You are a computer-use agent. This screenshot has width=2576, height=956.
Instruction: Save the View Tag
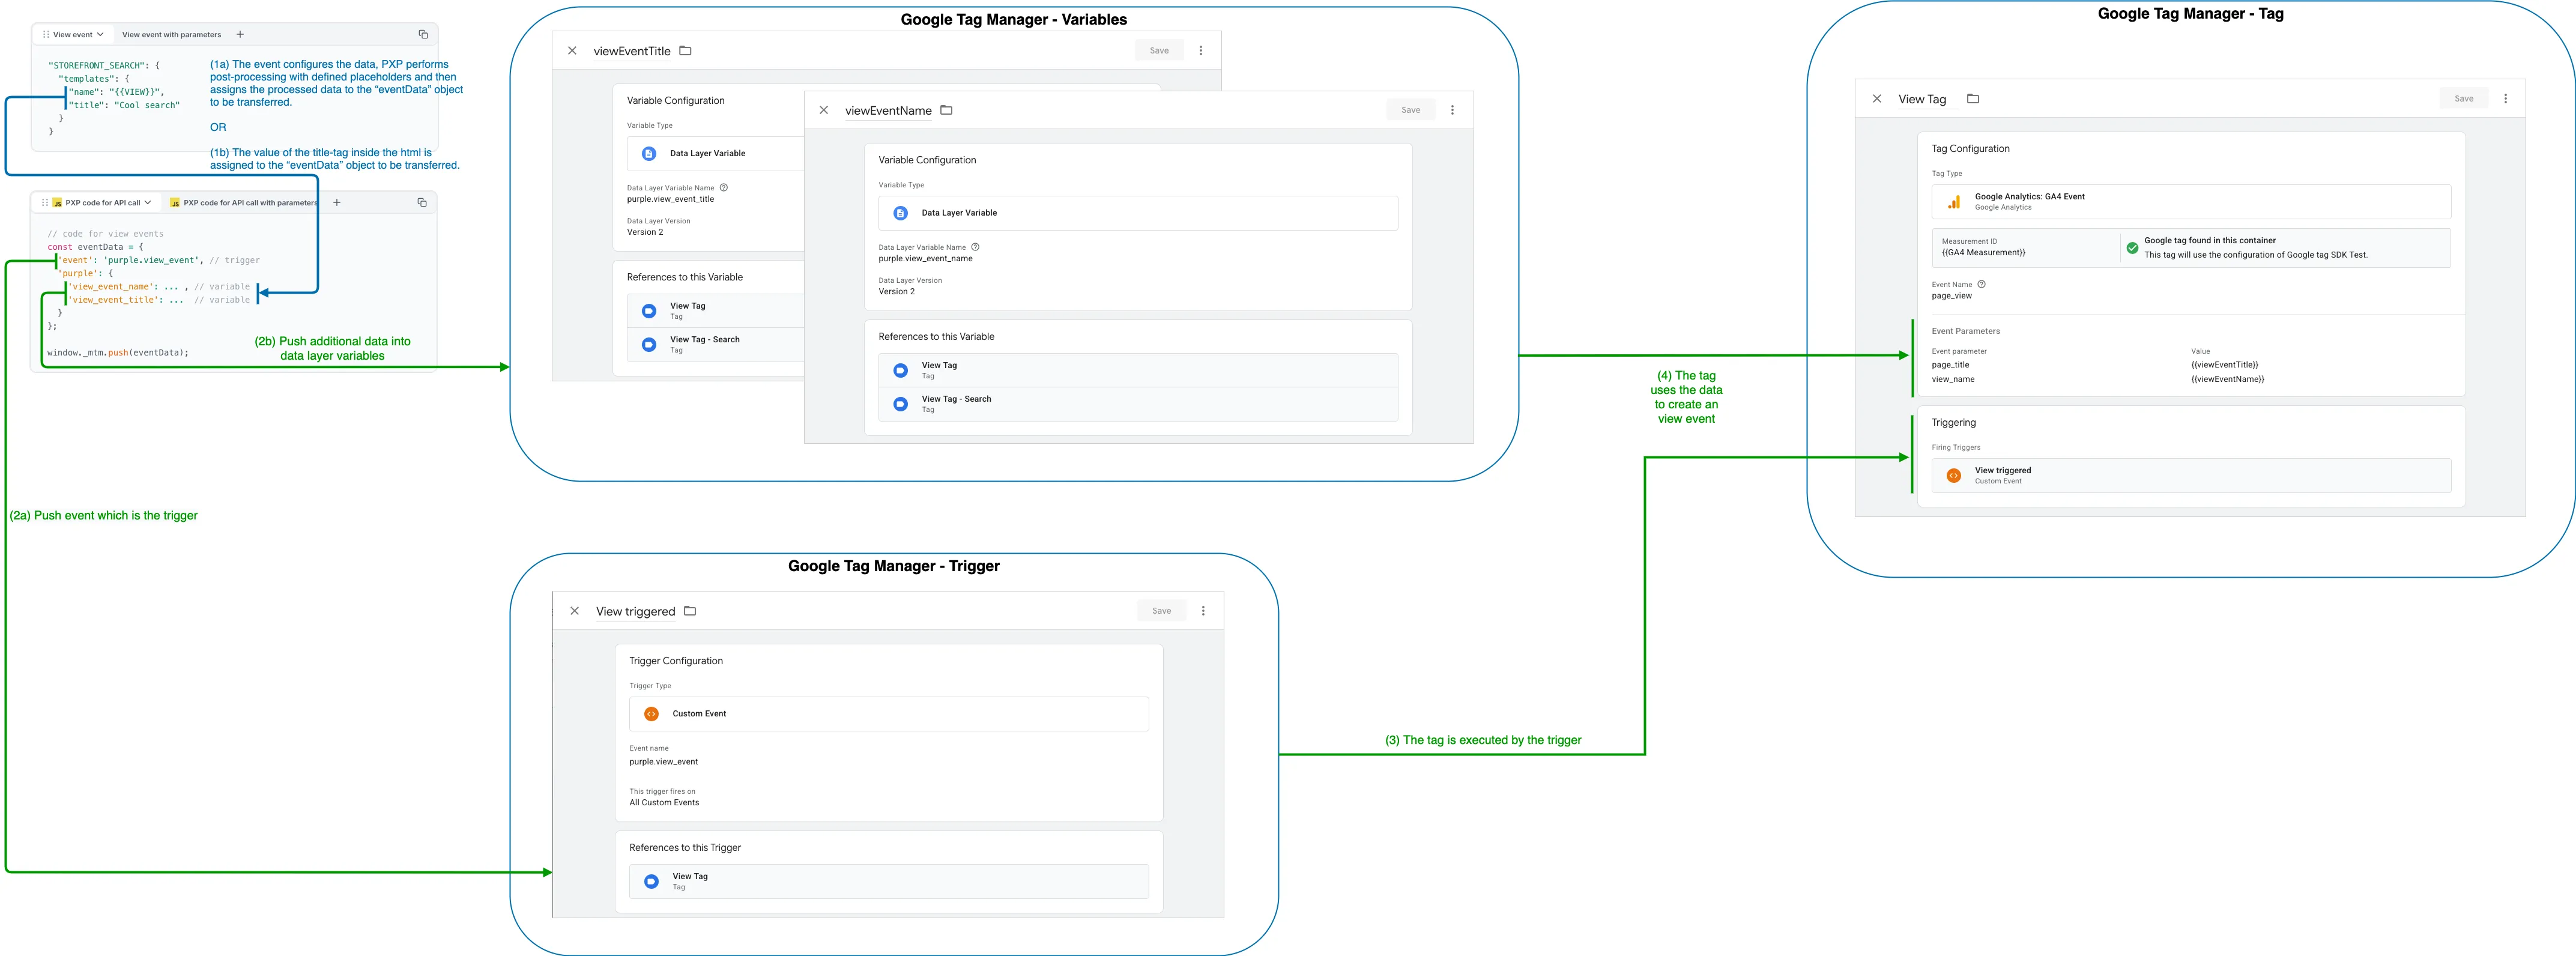(2464, 98)
